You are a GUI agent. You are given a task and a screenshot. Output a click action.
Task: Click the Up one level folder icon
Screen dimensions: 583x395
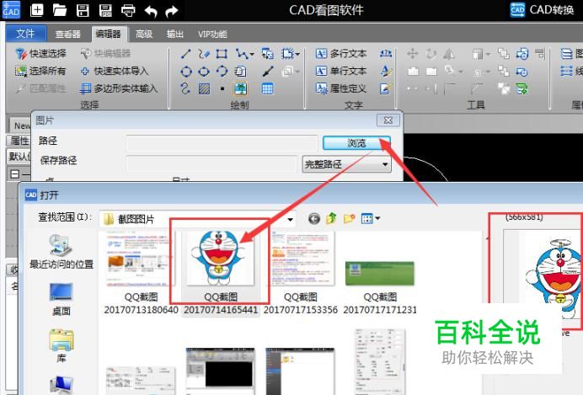click(331, 218)
